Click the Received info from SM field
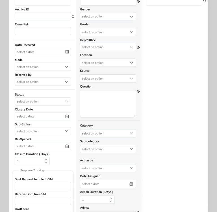This screenshot has width=217, height=212. point(43,201)
